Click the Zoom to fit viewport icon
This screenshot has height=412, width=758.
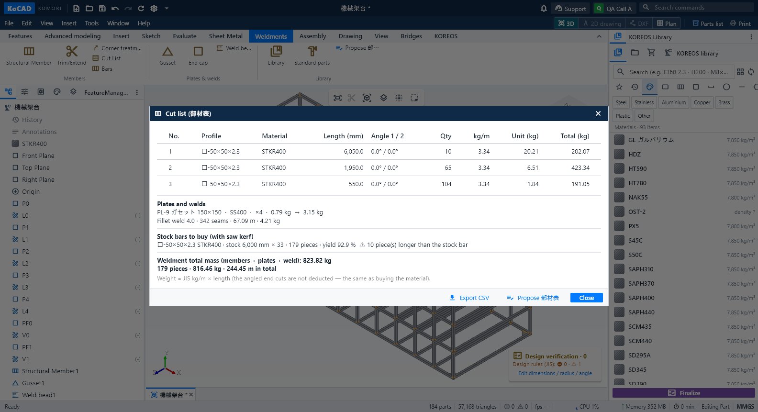(x=337, y=98)
